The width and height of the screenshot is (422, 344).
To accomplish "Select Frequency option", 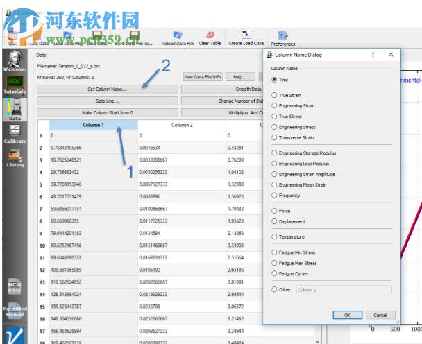I will coord(274,196).
